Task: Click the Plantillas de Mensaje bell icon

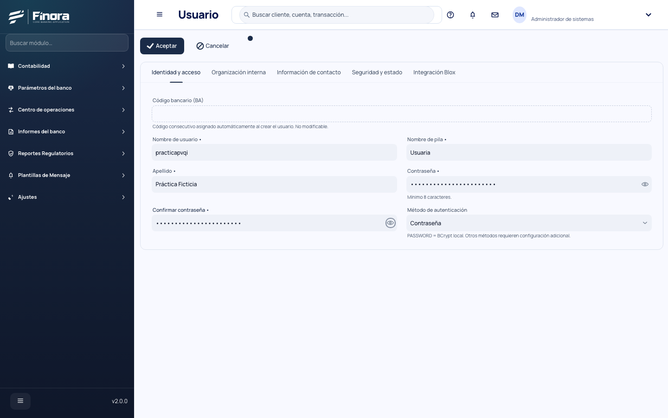Action: [x=11, y=175]
